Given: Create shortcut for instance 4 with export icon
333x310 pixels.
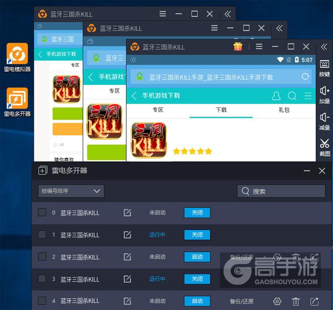Looking at the screenshot, I should point(314,301).
